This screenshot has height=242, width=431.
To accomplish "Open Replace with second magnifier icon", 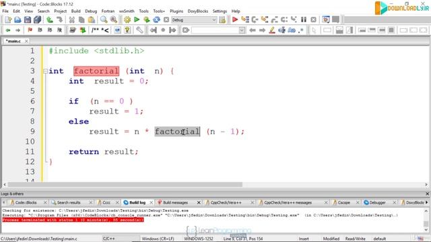I will coord(113,19).
